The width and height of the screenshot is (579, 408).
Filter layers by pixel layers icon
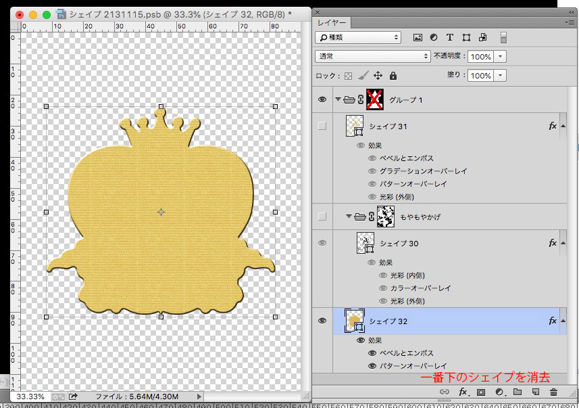click(418, 37)
